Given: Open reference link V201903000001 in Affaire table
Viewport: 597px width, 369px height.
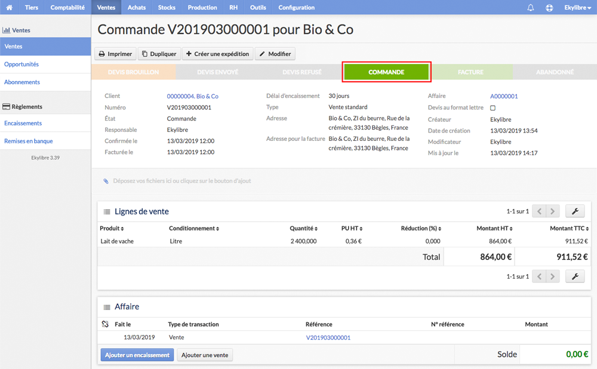Looking at the screenshot, I should (x=328, y=337).
